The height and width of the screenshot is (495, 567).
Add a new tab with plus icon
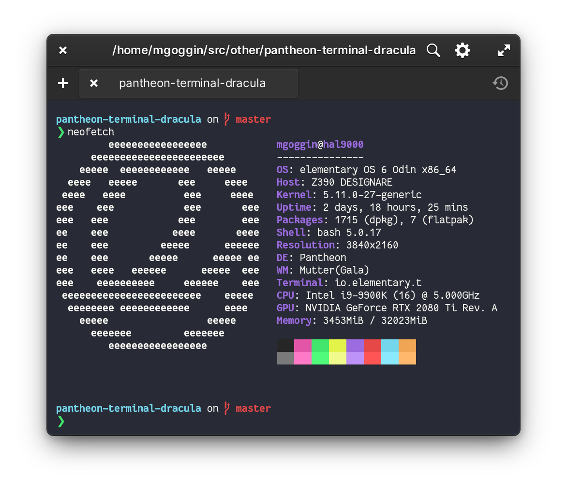[x=63, y=83]
